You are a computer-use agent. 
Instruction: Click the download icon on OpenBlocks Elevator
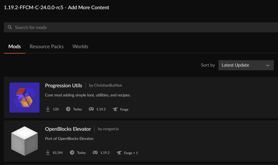click(48, 152)
